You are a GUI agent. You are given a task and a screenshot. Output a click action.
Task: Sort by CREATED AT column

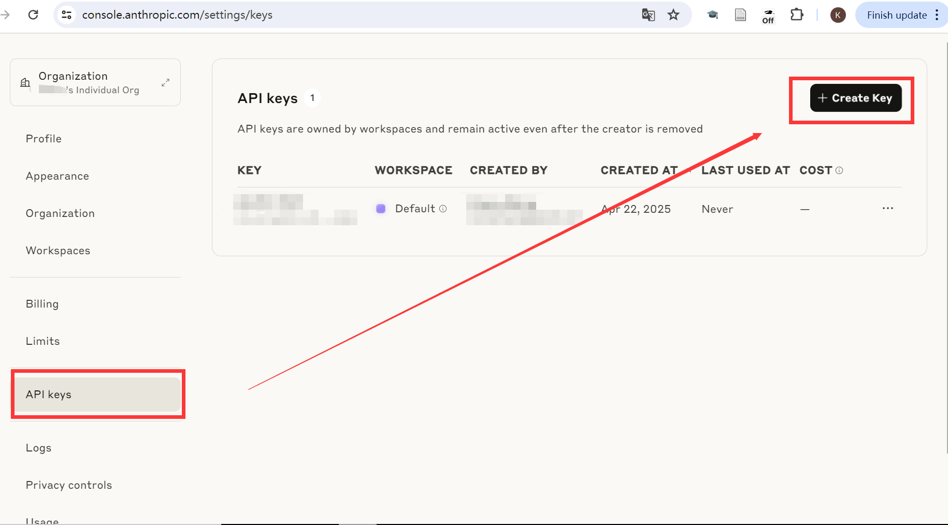(639, 170)
